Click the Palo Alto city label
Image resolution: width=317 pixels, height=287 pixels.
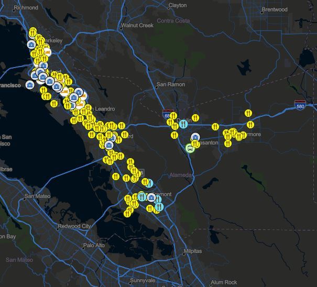(94, 245)
